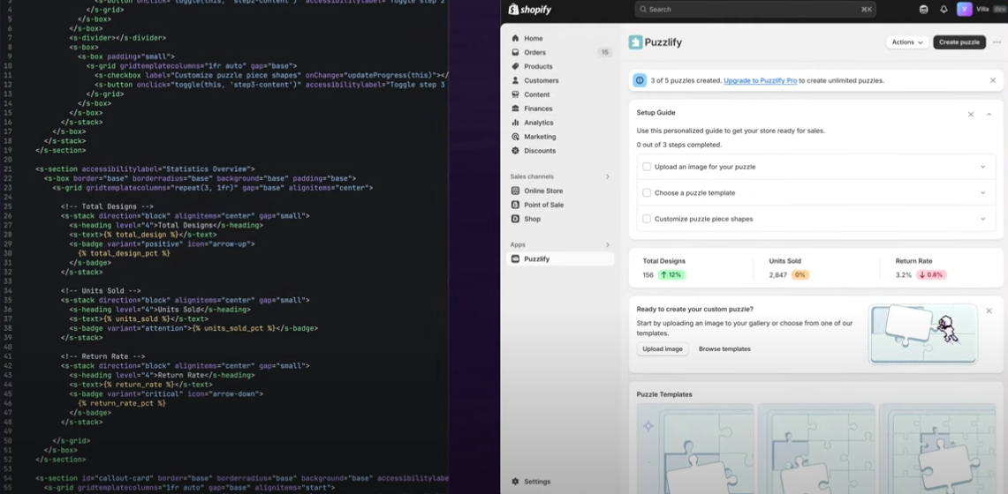1008x494 pixels.
Task: Click the Return Rate value 3.2%
Action: tap(903, 274)
